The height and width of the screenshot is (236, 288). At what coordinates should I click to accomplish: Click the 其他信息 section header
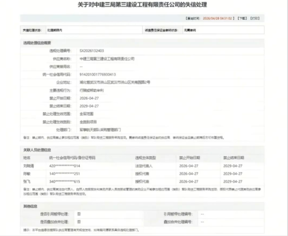click(x=30, y=206)
